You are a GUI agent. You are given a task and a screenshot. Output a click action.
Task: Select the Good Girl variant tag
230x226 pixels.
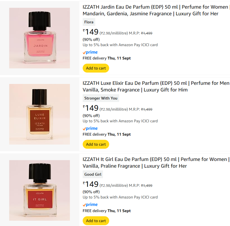93,174
